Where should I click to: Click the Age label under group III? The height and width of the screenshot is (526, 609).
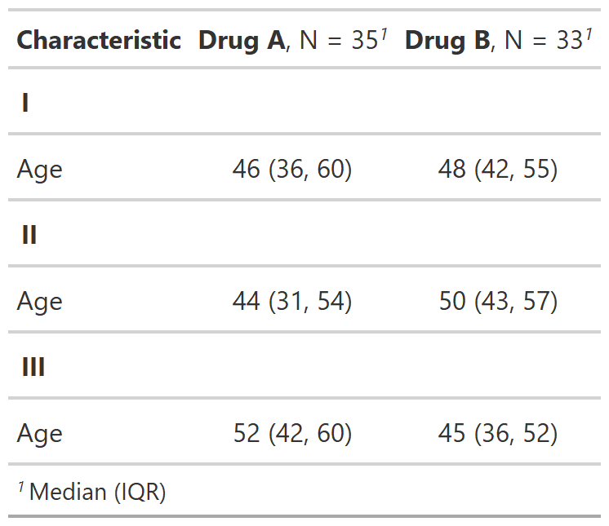point(40,433)
